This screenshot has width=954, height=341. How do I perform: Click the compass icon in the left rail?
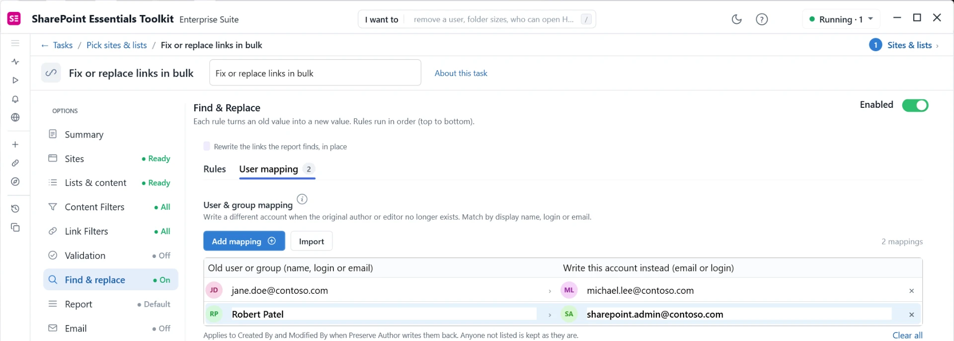pyautogui.click(x=15, y=181)
